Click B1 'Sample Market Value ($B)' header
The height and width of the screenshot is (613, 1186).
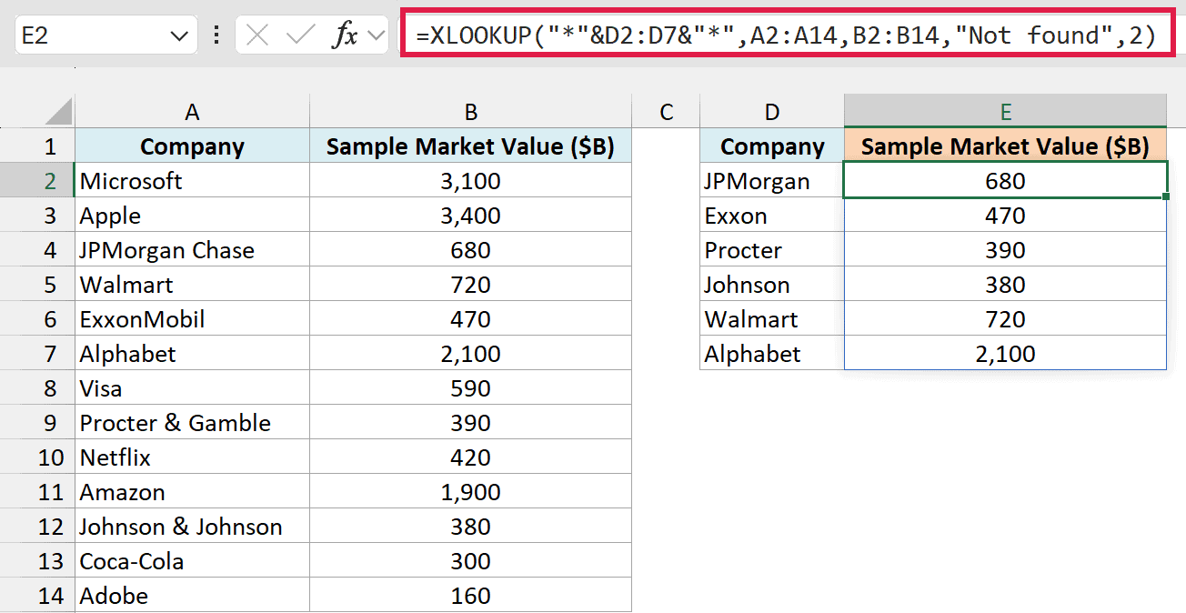[x=470, y=146]
